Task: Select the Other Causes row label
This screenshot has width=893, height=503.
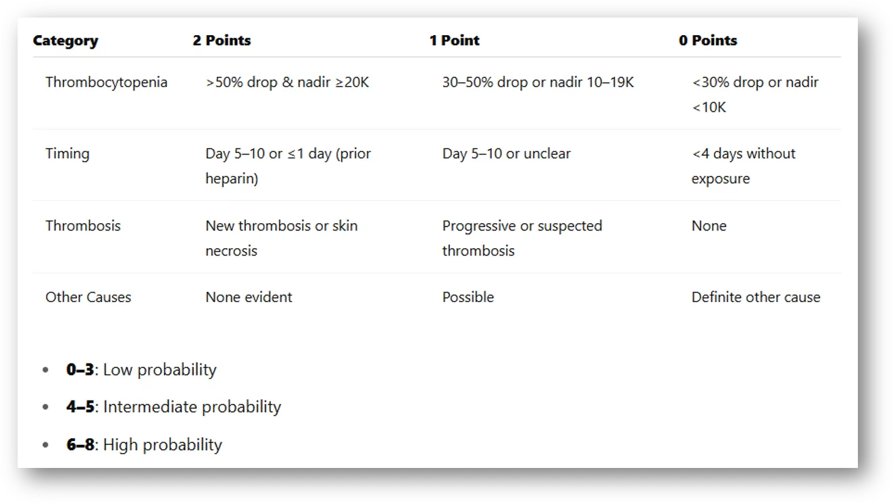Action: 88,297
